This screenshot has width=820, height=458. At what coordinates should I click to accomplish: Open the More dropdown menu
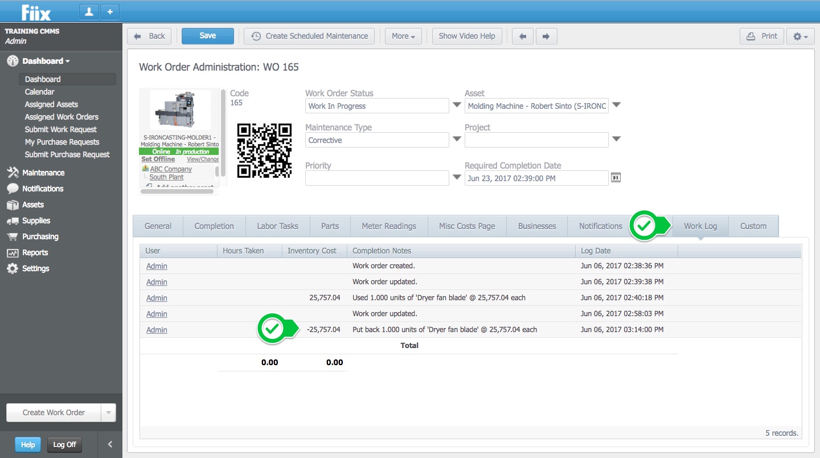pos(403,36)
